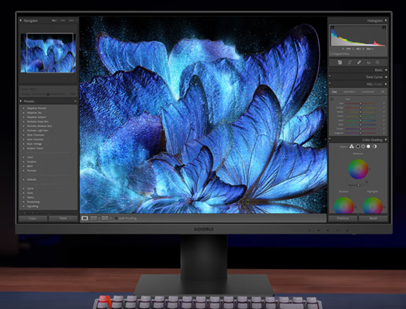Screen dimensions: 406x309
Task: Toggle the Soft Proofing checkbox
Action: point(116,218)
